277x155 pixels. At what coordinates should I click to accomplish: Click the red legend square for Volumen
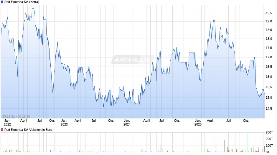pos(2,130)
